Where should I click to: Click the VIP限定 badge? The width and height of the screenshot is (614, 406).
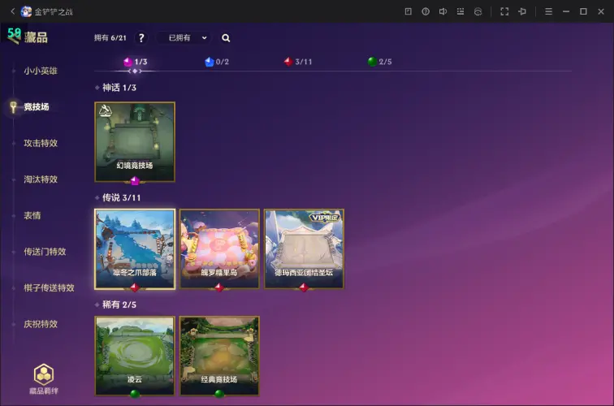click(x=325, y=218)
